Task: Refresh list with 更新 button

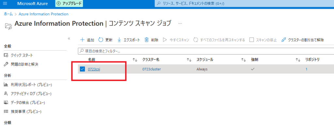Action: pyautogui.click(x=105, y=40)
